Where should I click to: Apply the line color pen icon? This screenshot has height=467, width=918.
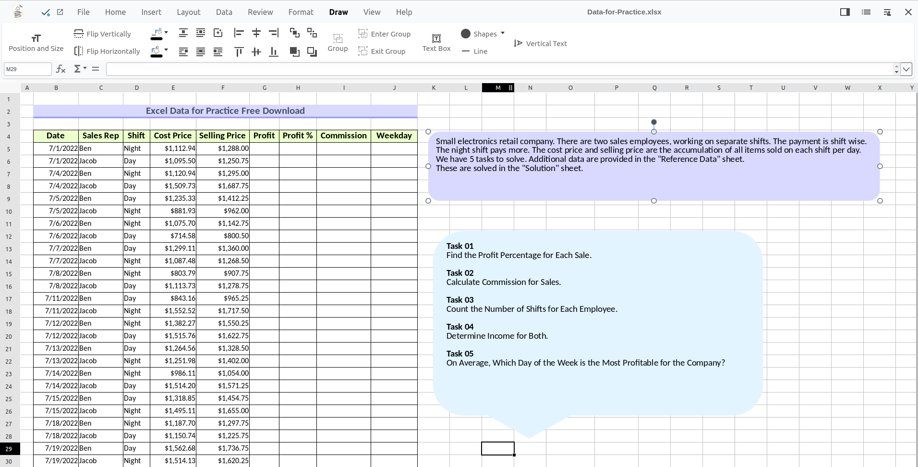click(157, 34)
